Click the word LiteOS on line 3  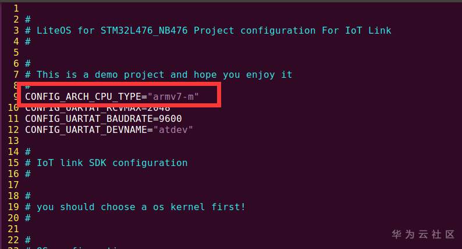(x=54, y=30)
